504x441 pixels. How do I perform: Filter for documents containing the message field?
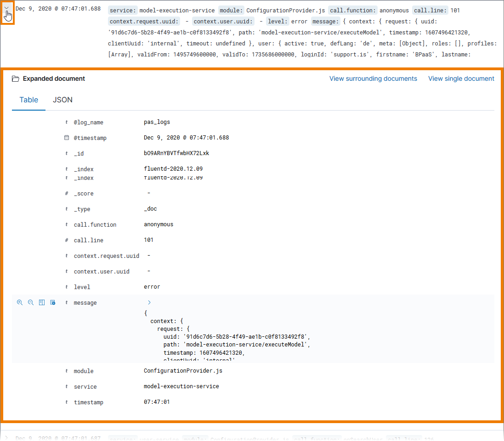[x=52, y=302]
